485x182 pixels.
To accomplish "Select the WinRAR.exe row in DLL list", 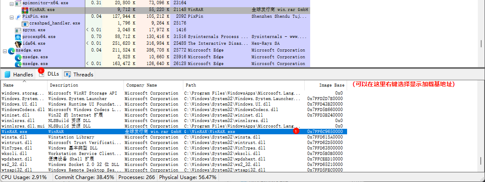I will click(174, 131).
